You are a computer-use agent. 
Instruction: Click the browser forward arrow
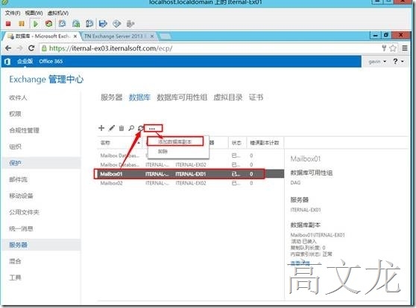[19, 48]
